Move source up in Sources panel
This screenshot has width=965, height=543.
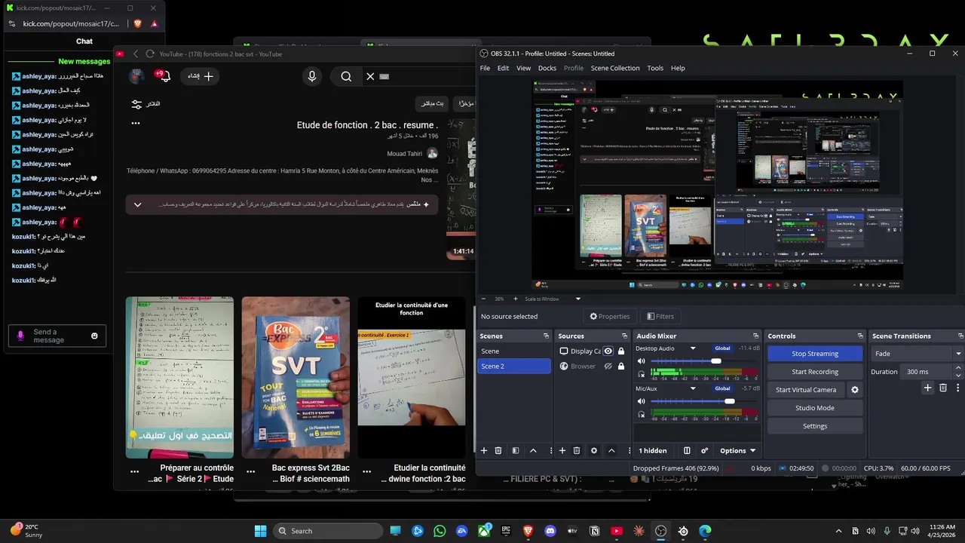pyautogui.click(x=611, y=450)
